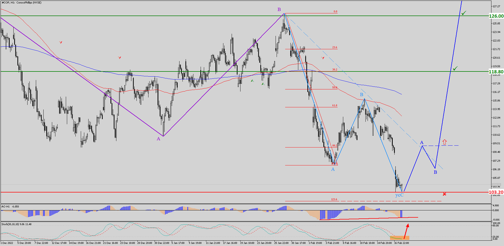The height and width of the screenshot is (246, 504).
Task: Click the 103.20 red price label
Action: coord(496,192)
